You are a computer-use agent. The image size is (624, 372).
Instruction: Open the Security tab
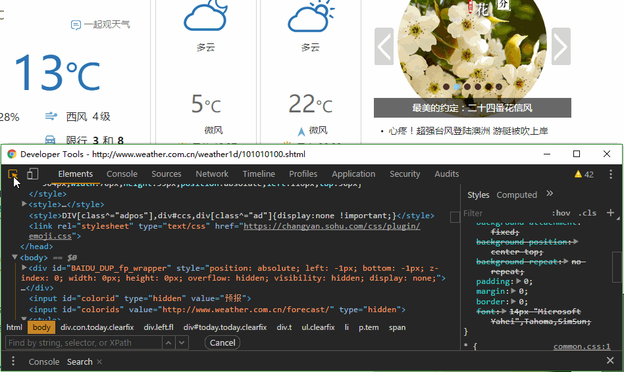405,174
